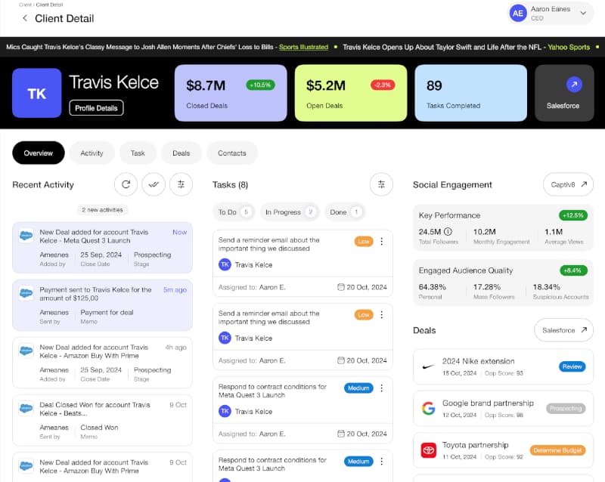
Task: Expand the Aaron Eanes account dropdown
Action: (x=583, y=13)
